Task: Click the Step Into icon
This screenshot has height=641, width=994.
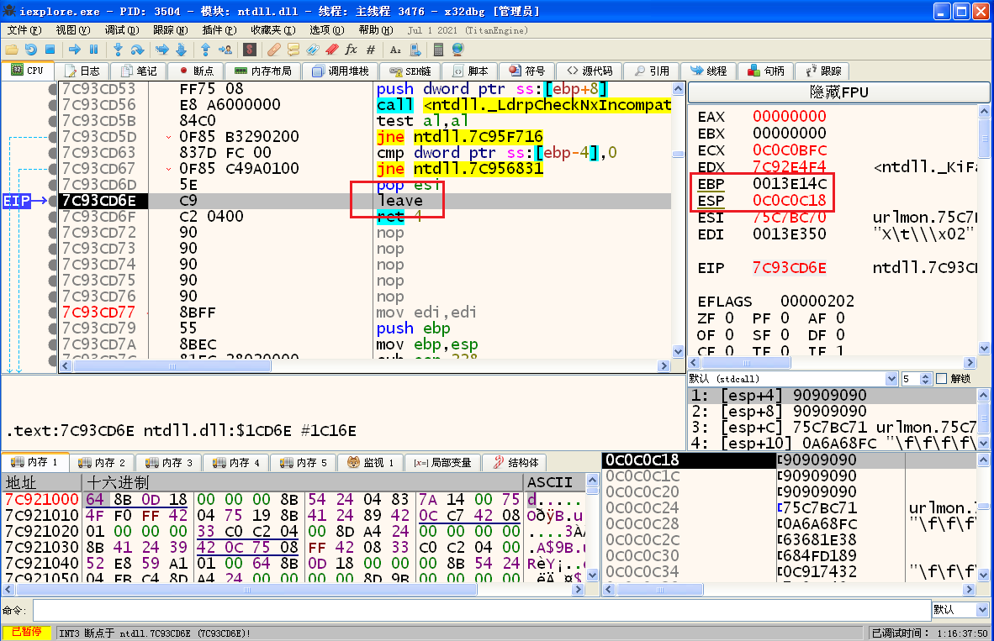Action: click(118, 50)
